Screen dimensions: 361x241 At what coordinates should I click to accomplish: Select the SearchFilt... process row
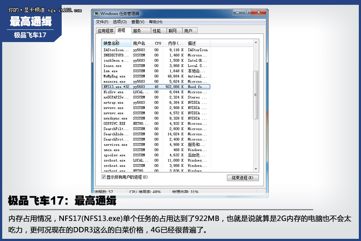[x=156, y=129]
